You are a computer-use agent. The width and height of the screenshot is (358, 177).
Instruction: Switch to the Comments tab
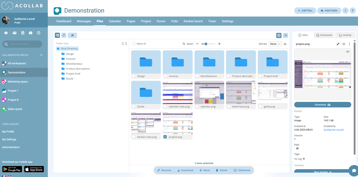(x=324, y=35)
